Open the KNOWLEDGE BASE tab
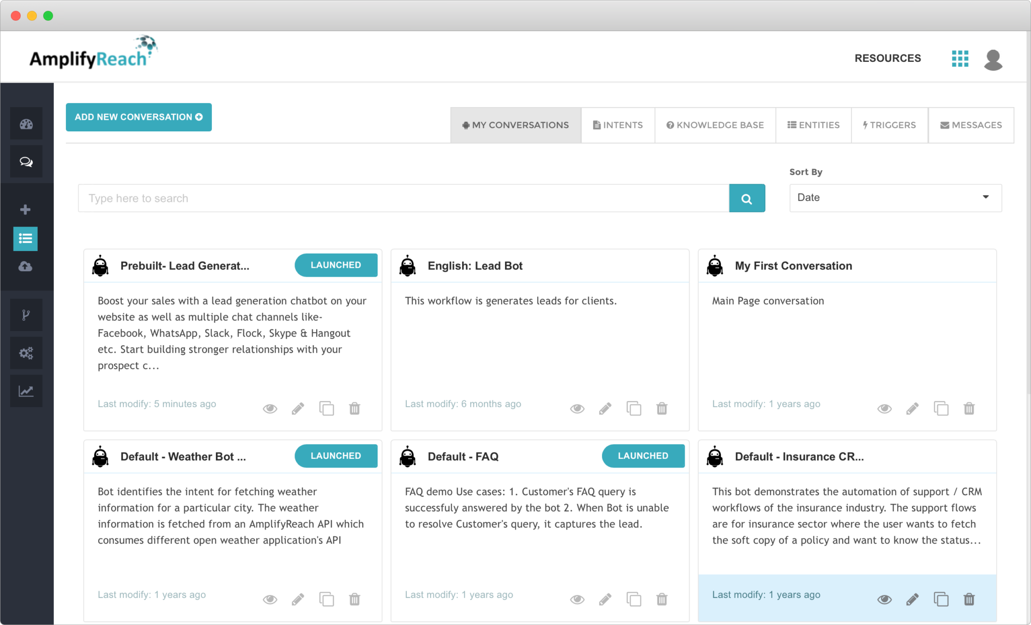 tap(715, 125)
